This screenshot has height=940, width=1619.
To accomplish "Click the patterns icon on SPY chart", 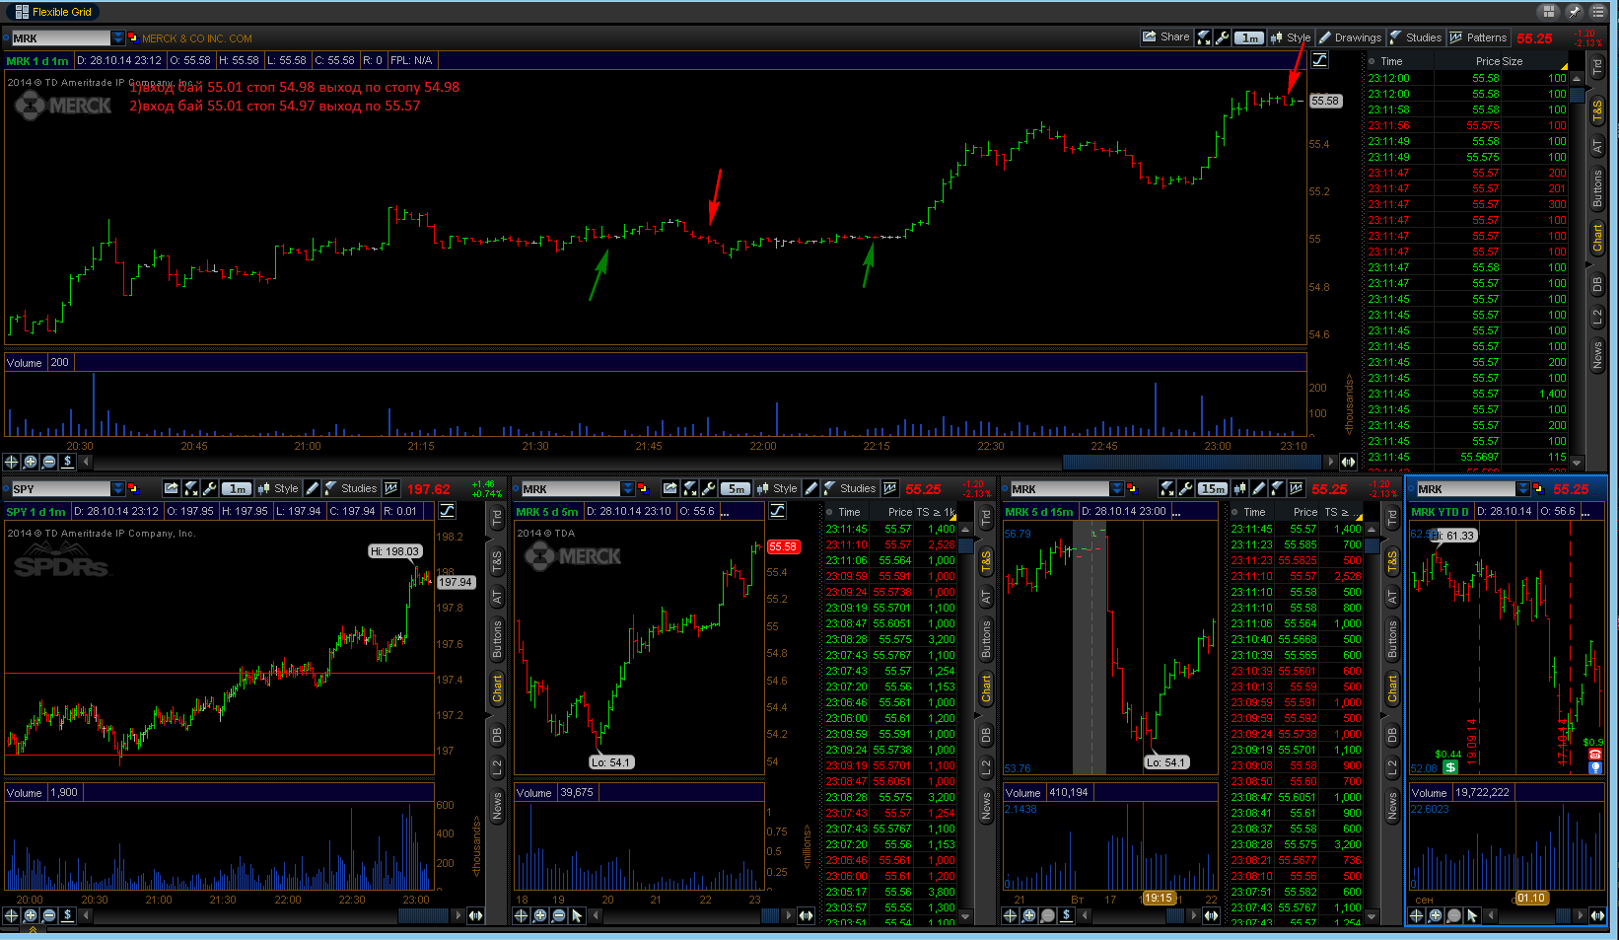I will point(391,488).
